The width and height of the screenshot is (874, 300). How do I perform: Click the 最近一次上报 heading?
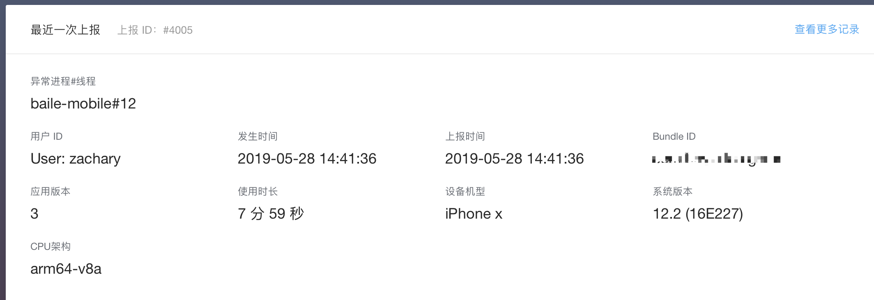pyautogui.click(x=65, y=30)
